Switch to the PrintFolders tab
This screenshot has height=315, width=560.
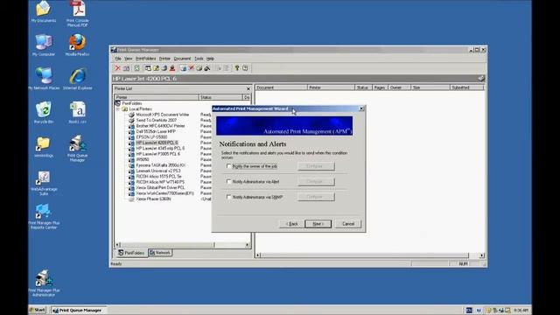(x=131, y=253)
